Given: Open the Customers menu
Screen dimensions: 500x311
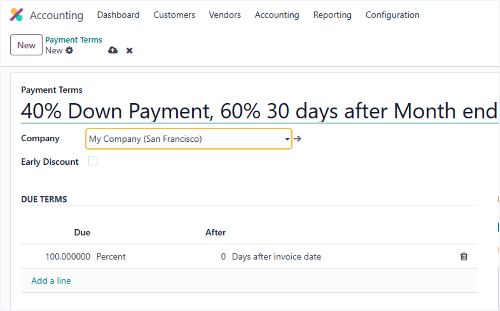Looking at the screenshot, I should pyautogui.click(x=174, y=15).
